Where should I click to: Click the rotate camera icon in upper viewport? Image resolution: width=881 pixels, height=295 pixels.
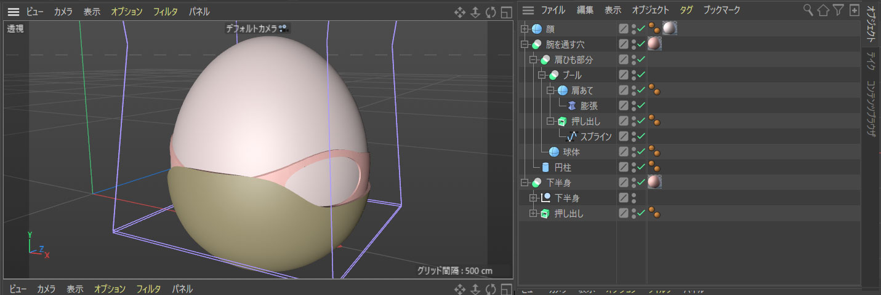491,12
